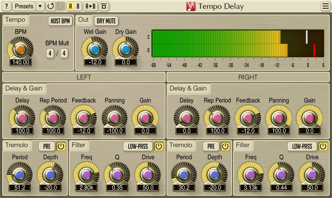Toggle the DRY MUTE button
The height and width of the screenshot is (198, 332).
pos(106,21)
